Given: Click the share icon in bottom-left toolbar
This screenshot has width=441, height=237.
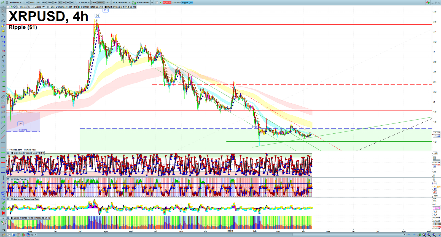Looking at the screenshot, I should pos(9,235).
